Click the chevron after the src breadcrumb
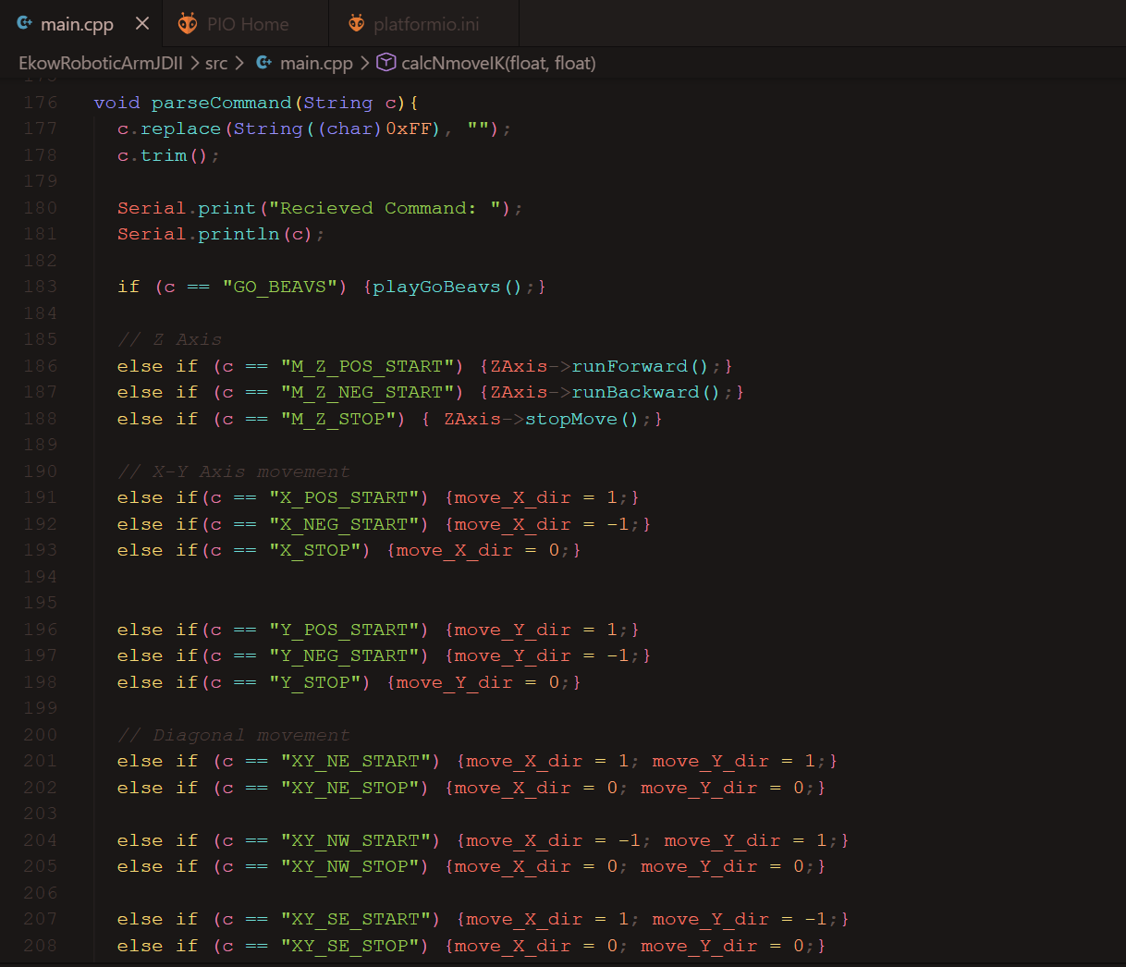The image size is (1126, 967). (x=239, y=63)
